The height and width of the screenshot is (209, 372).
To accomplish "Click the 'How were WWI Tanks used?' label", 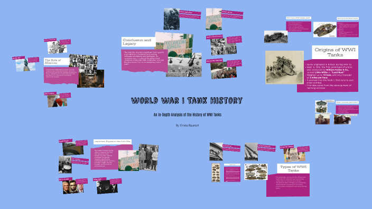I will pos(299,18).
